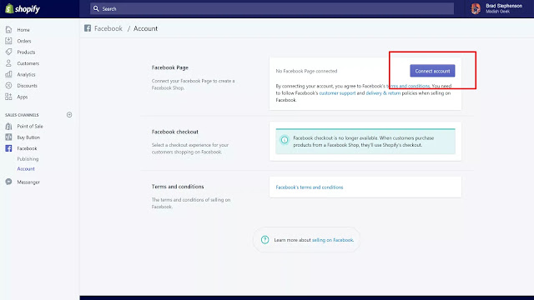
Task: Click the Buy Button icon
Action: tap(8, 137)
